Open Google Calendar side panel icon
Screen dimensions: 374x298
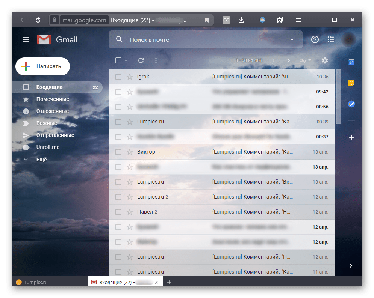point(351,62)
